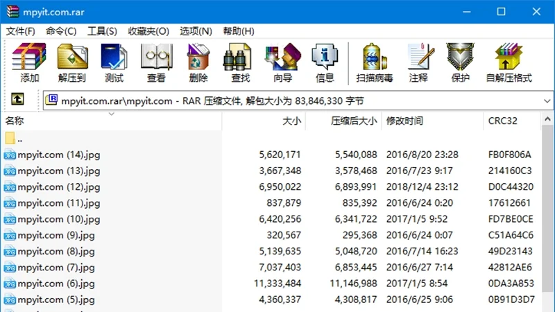Viewport: 555px width, 312px height.
Task: Launch the 向导 (Wizard) icon
Action: coord(282,57)
